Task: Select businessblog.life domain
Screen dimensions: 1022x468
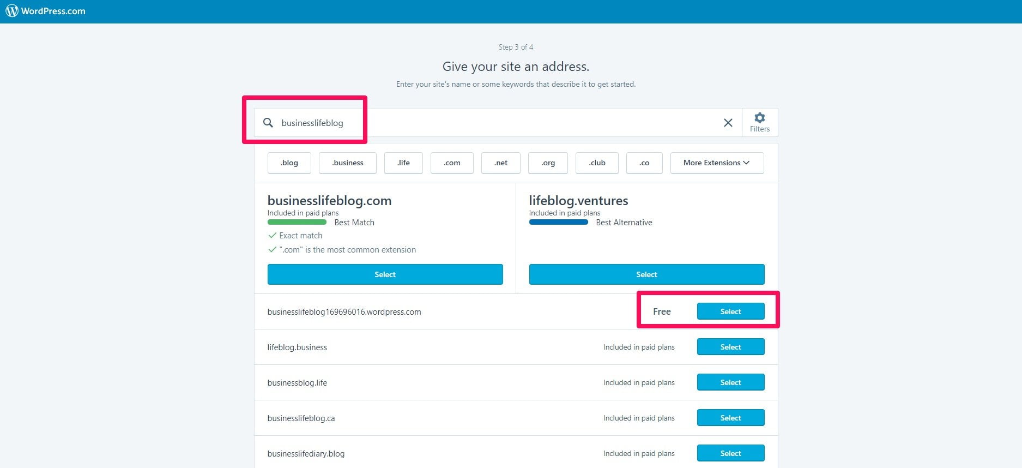Action: click(x=731, y=382)
